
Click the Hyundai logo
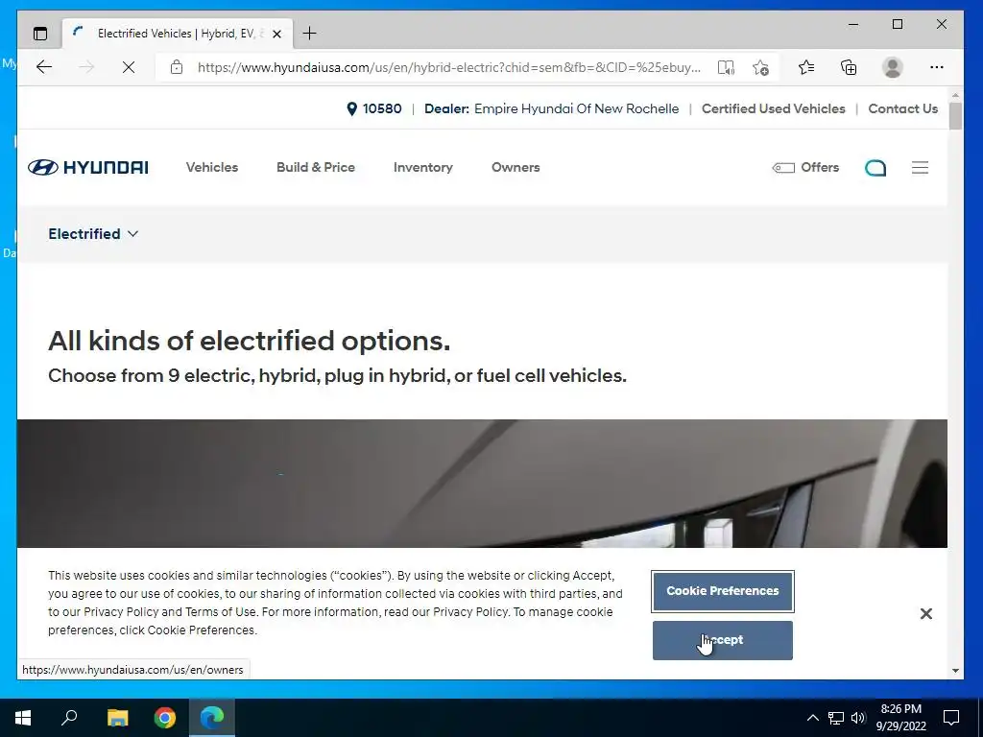88,167
